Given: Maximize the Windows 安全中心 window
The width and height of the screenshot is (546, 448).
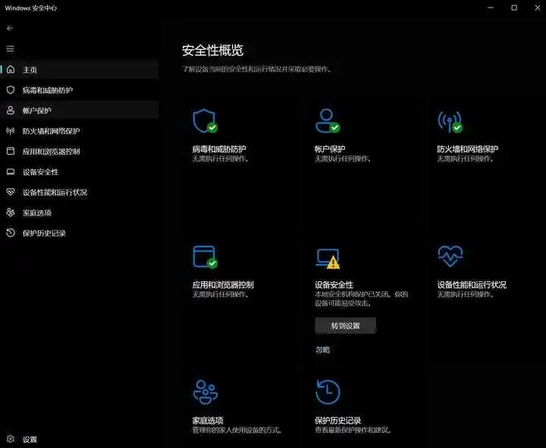Looking at the screenshot, I should pyautogui.click(x=514, y=8).
